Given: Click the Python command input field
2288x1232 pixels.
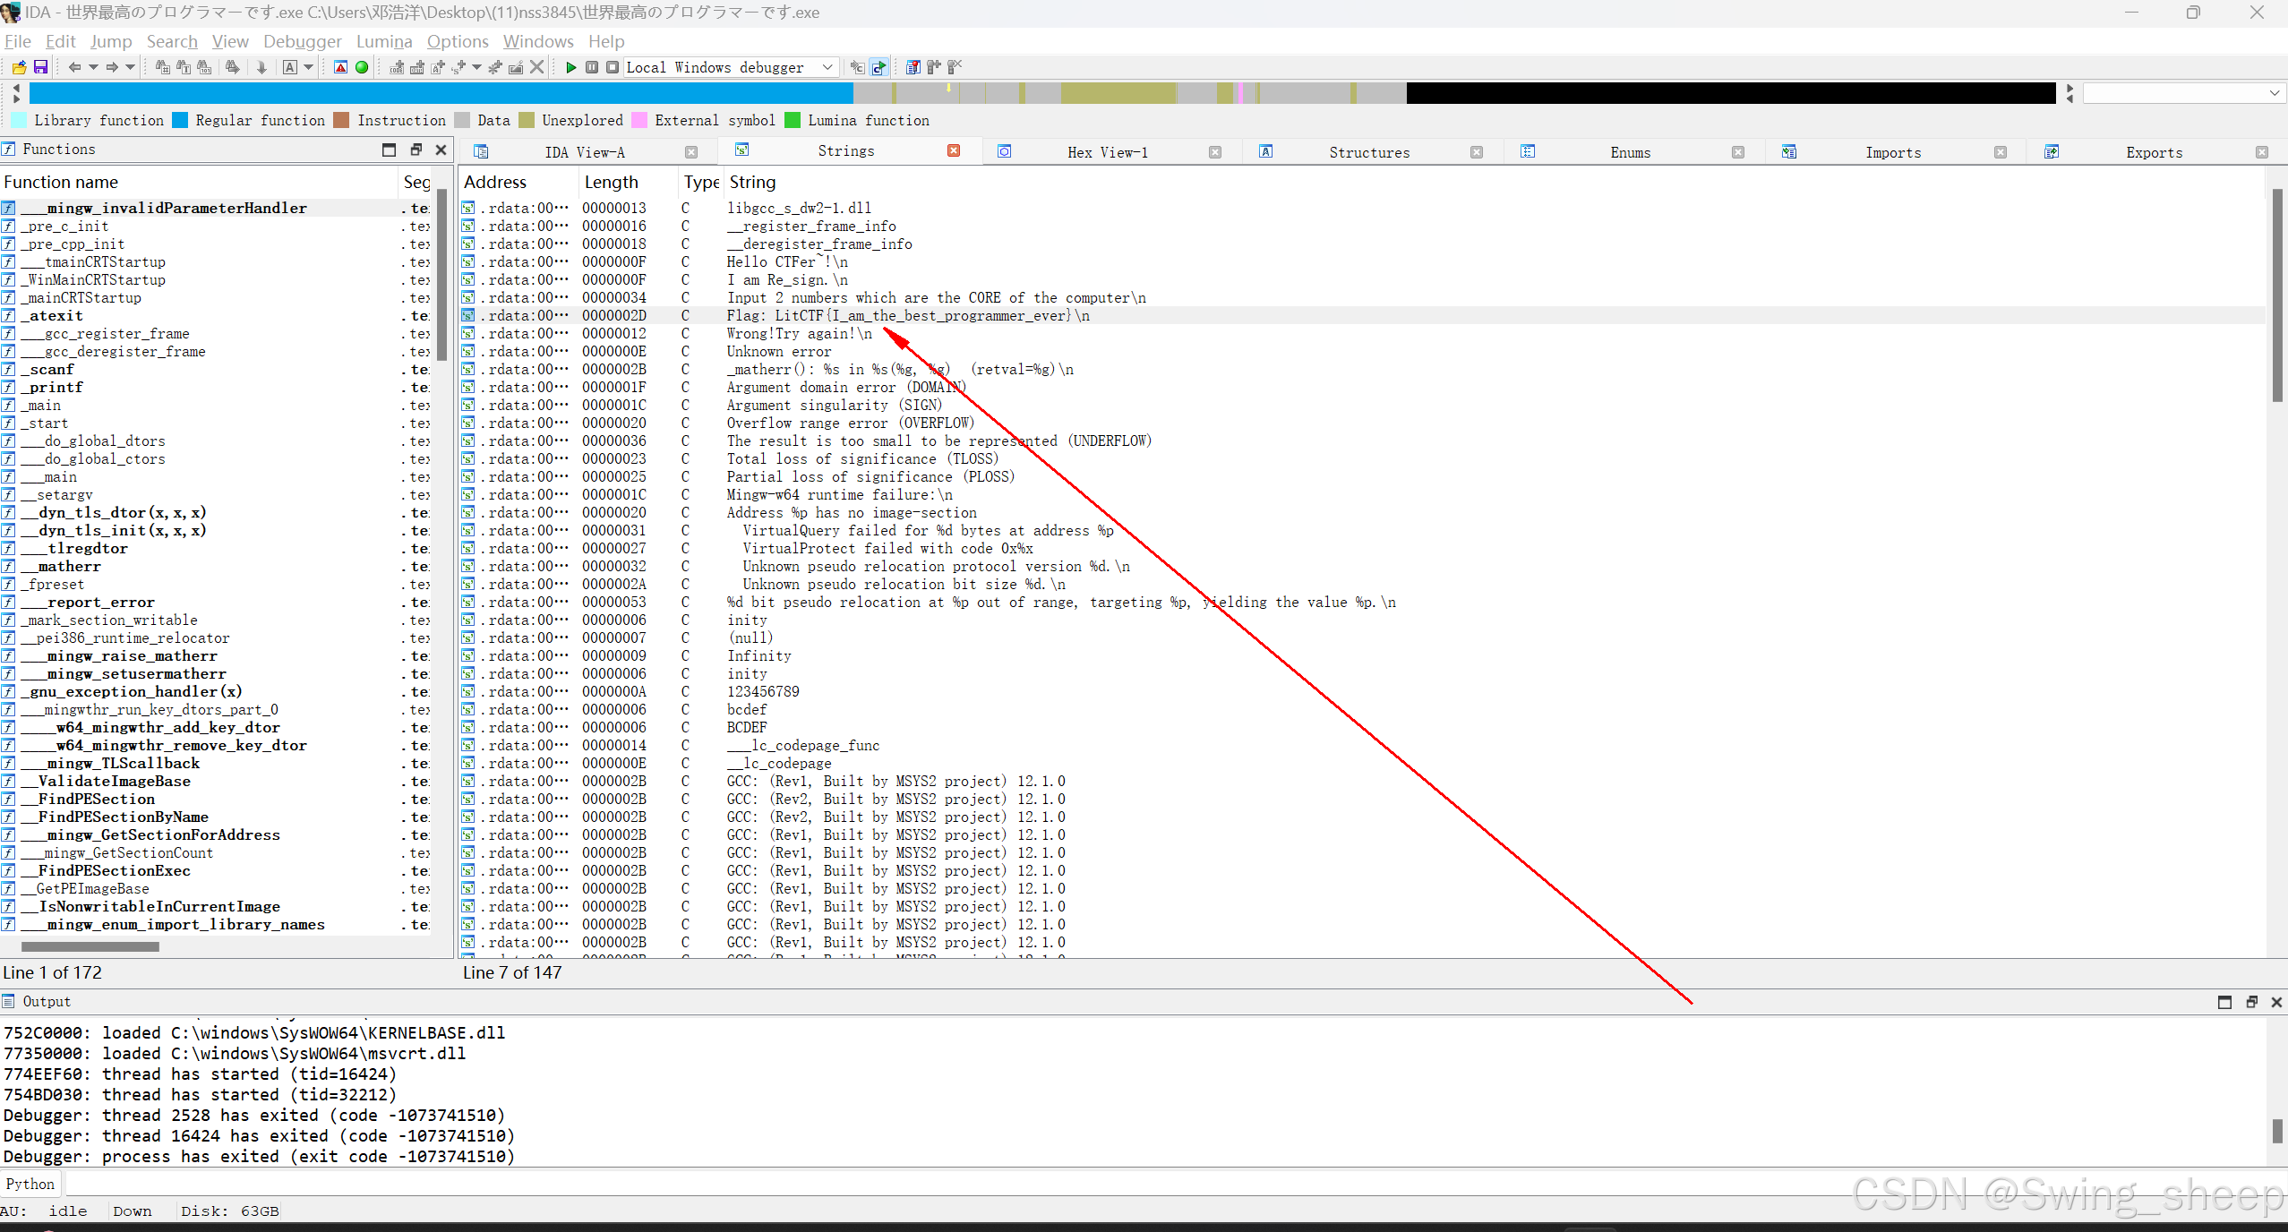Looking at the screenshot, I should tap(895, 1185).
